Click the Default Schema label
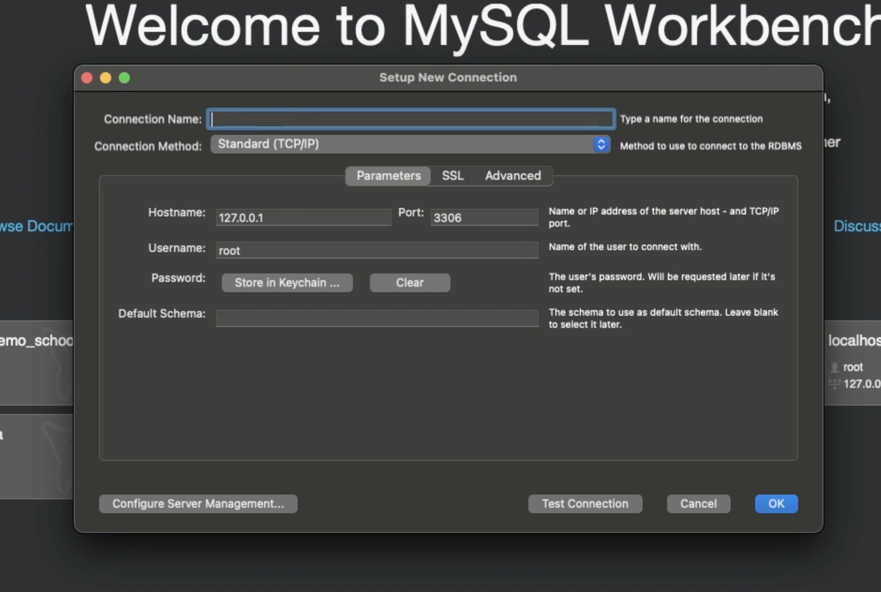The image size is (881, 592). click(162, 313)
